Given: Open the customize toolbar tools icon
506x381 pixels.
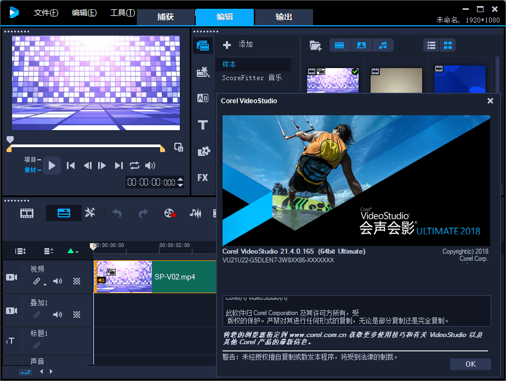Looking at the screenshot, I should pos(90,212).
